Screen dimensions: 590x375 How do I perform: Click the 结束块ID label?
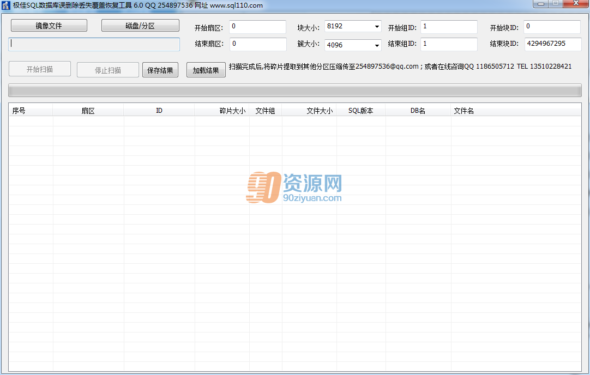click(x=504, y=44)
